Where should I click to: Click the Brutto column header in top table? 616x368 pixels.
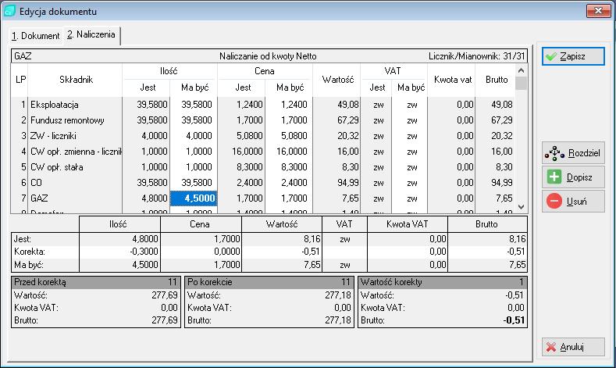click(497, 80)
